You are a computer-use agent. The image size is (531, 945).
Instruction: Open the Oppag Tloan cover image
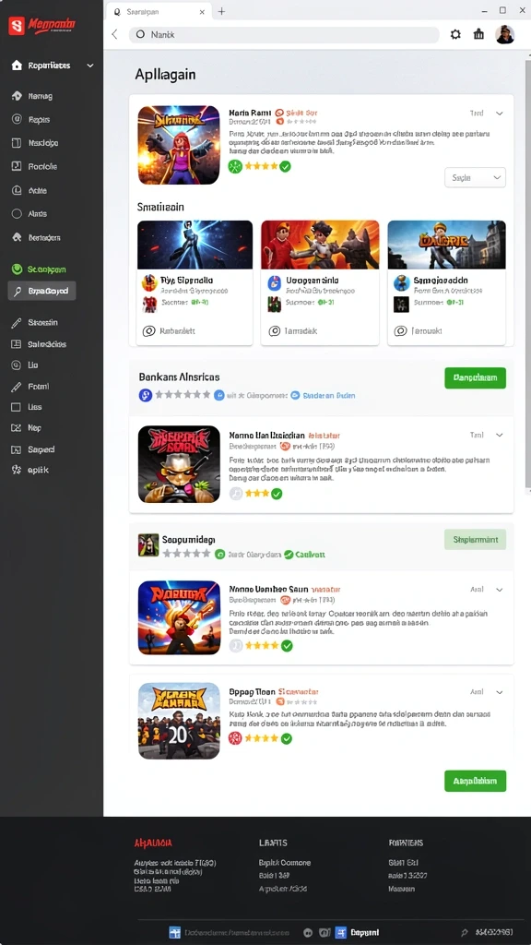coord(179,721)
